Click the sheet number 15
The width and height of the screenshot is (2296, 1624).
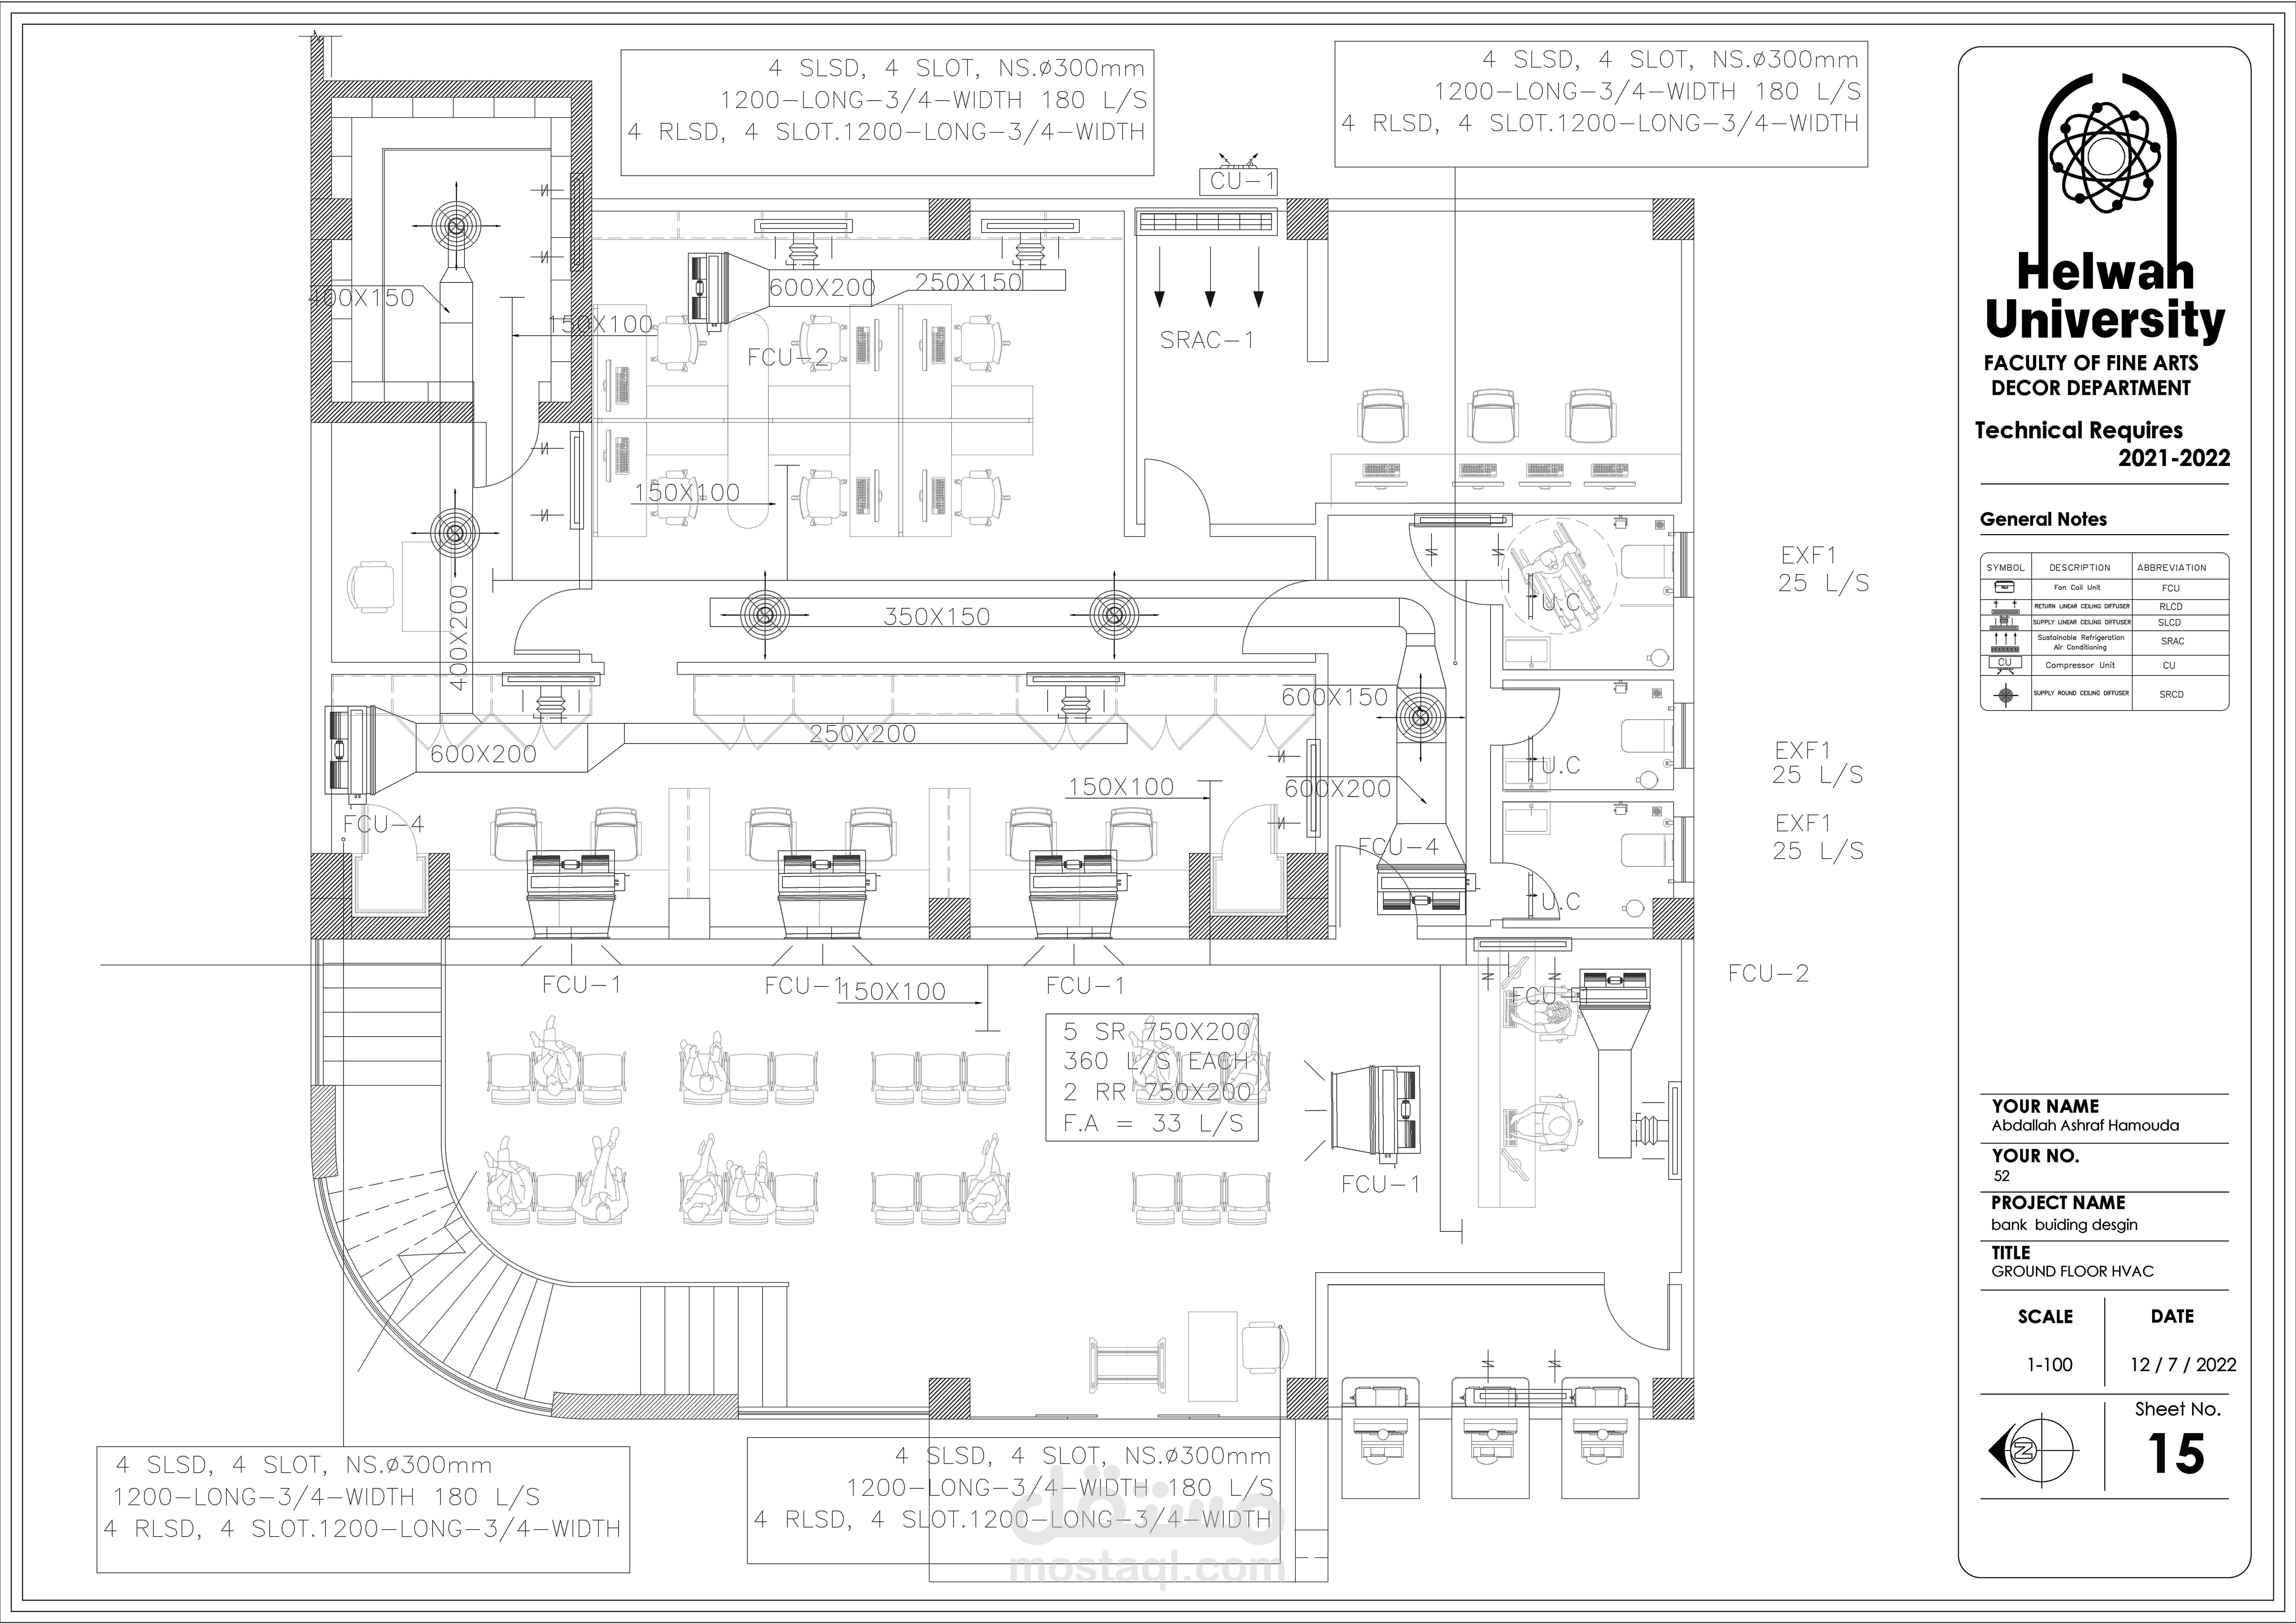pos(2175,1454)
